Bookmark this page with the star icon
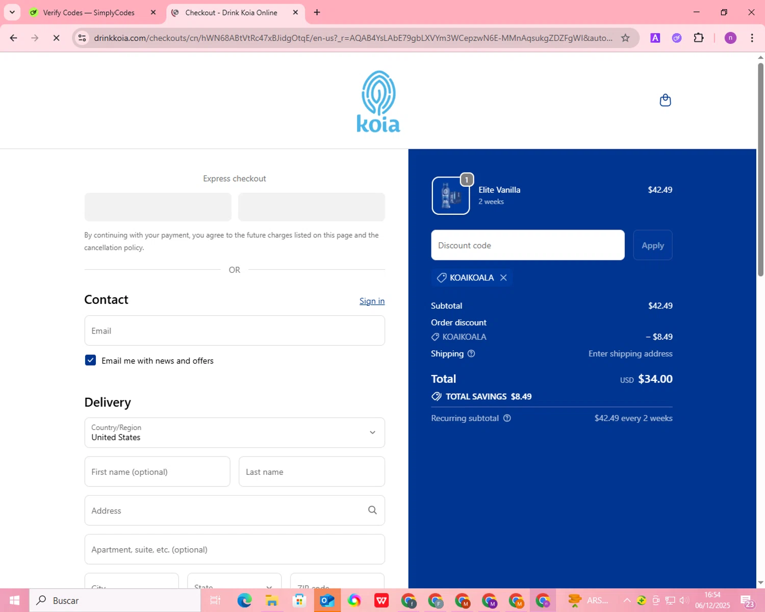The height and width of the screenshot is (612, 765). click(625, 38)
